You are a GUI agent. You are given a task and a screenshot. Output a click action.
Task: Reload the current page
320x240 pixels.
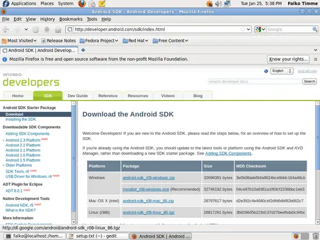click(35, 30)
